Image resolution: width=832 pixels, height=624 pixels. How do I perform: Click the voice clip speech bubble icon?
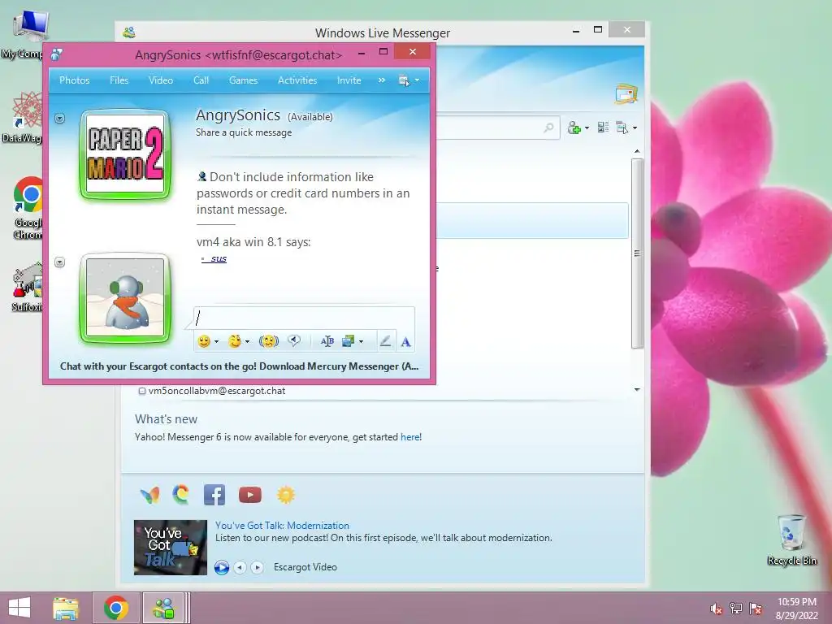[x=294, y=340]
